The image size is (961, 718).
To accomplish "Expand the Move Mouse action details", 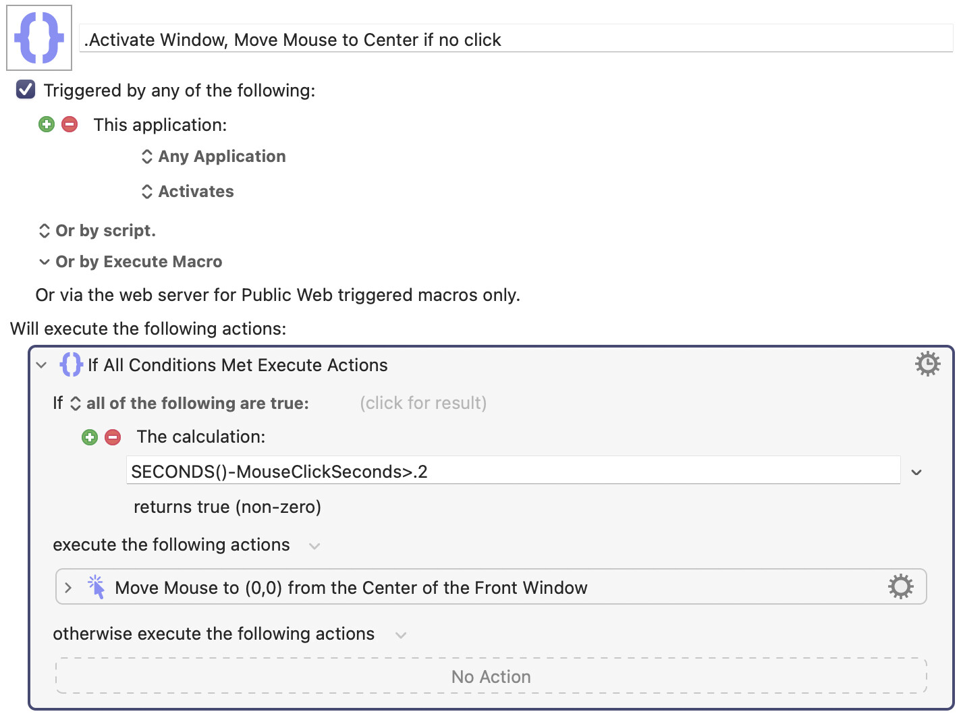I will pos(68,588).
